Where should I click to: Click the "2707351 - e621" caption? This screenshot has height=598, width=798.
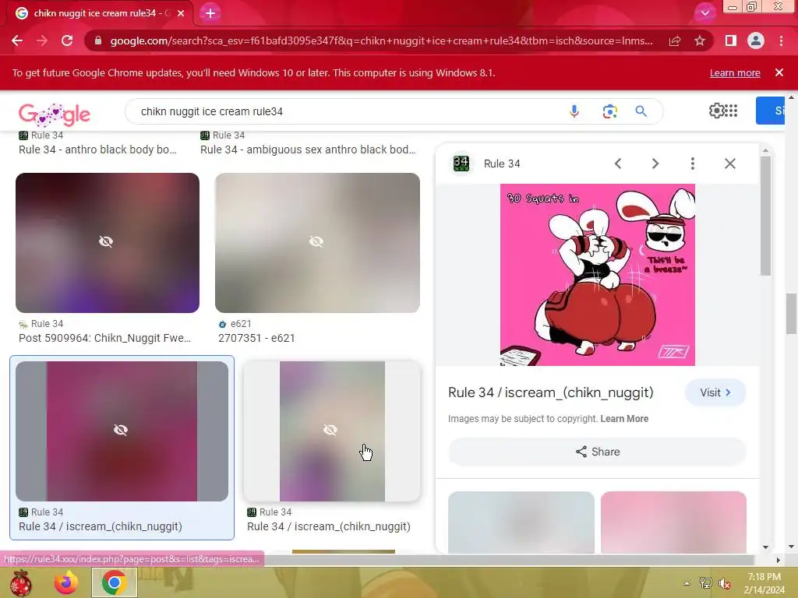coord(256,338)
